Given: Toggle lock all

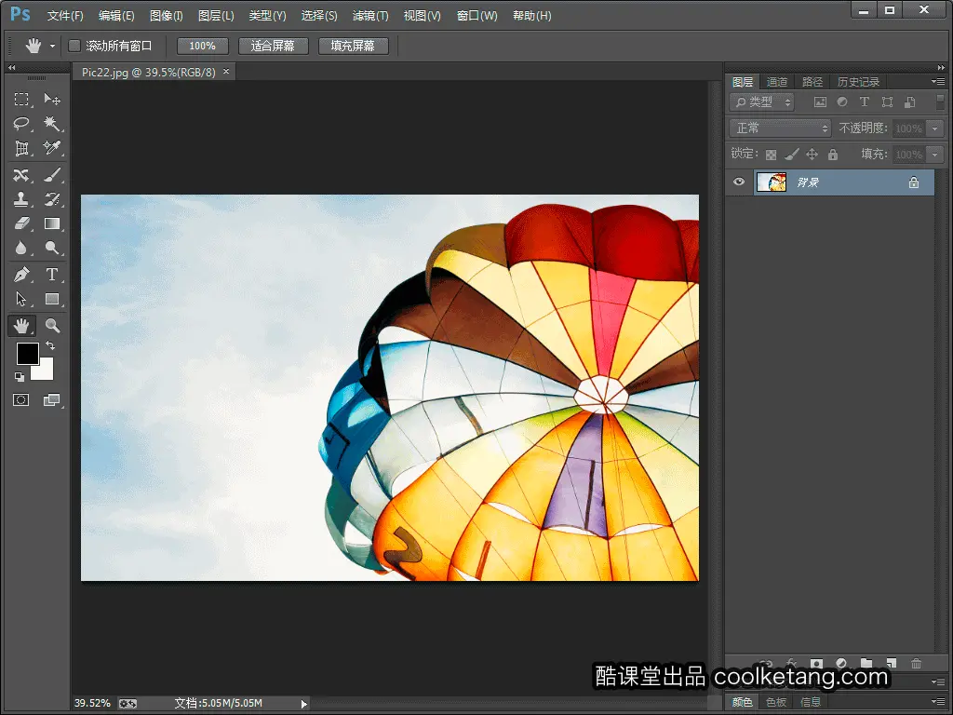Looking at the screenshot, I should point(833,155).
